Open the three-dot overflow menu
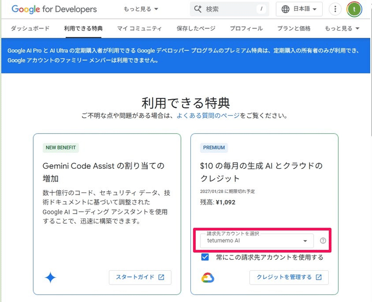The width and height of the screenshot is (372, 302). tap(335, 9)
